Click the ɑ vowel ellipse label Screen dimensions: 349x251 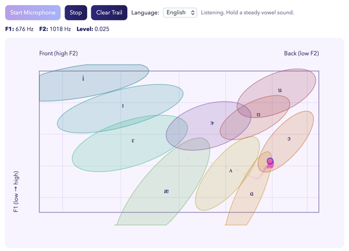click(252, 193)
